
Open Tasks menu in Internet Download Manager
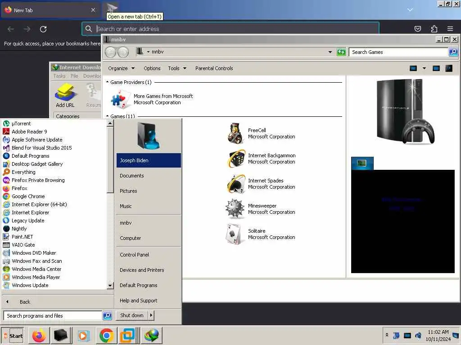coord(59,76)
